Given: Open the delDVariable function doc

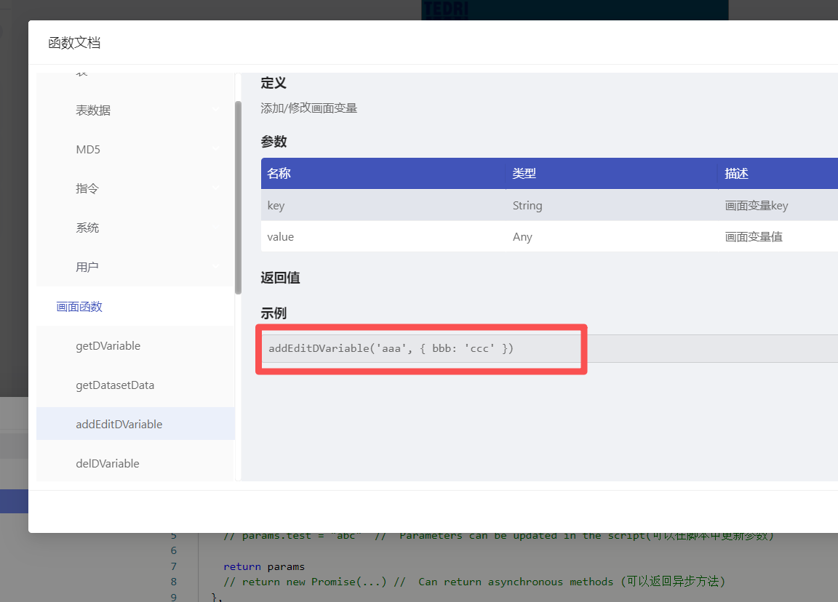Looking at the screenshot, I should tap(107, 463).
